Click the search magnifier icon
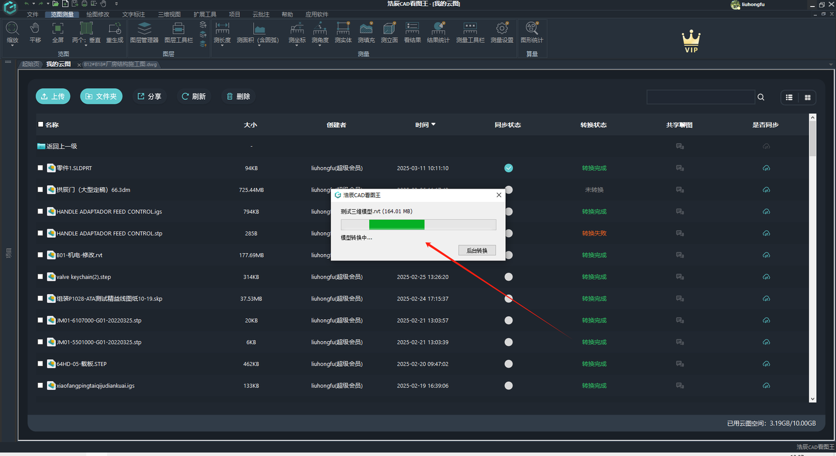Screen dimensions: 836x456 click(761, 97)
